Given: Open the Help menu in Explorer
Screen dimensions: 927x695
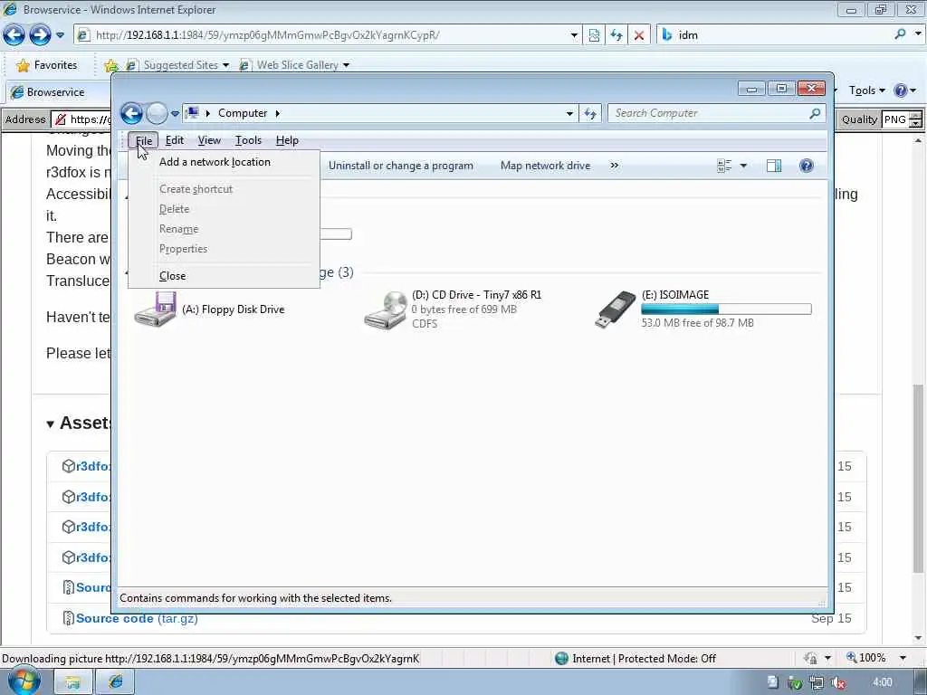Looking at the screenshot, I should coord(287,140).
